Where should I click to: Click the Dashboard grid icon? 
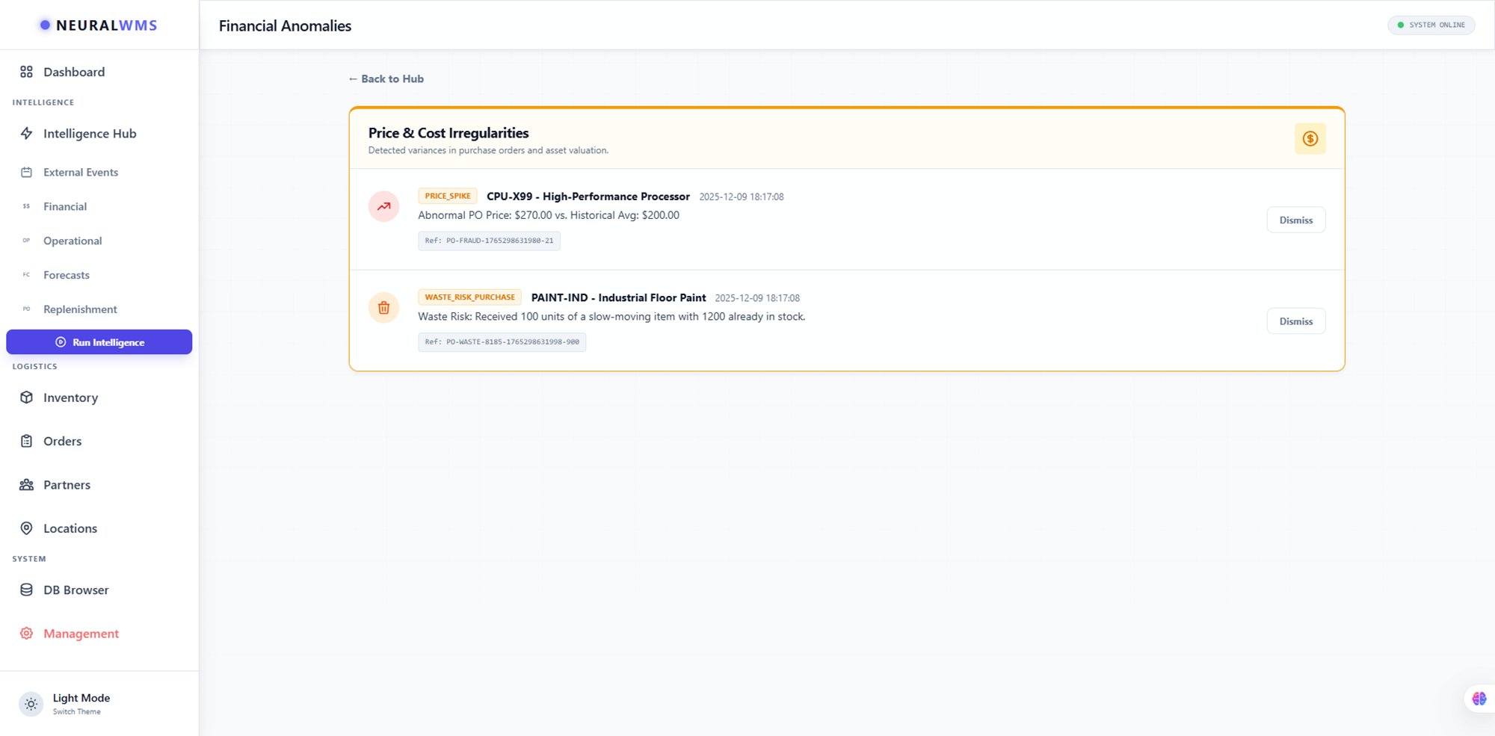point(26,72)
